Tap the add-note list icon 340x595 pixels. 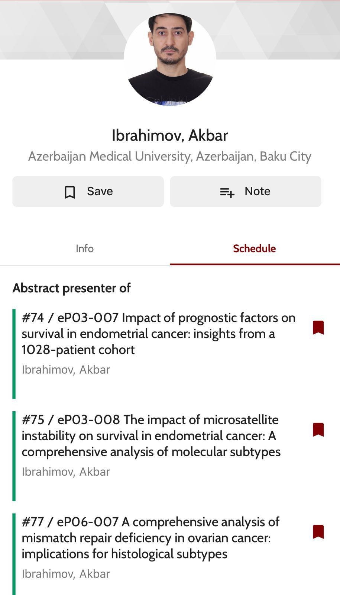(x=227, y=192)
